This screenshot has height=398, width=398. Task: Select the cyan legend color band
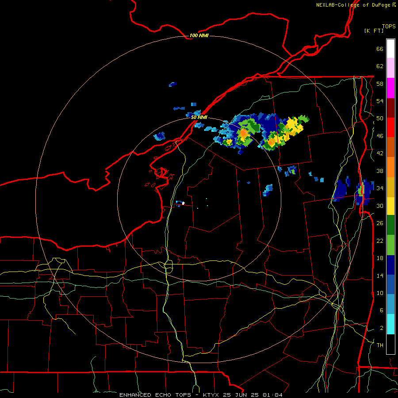tap(390, 324)
